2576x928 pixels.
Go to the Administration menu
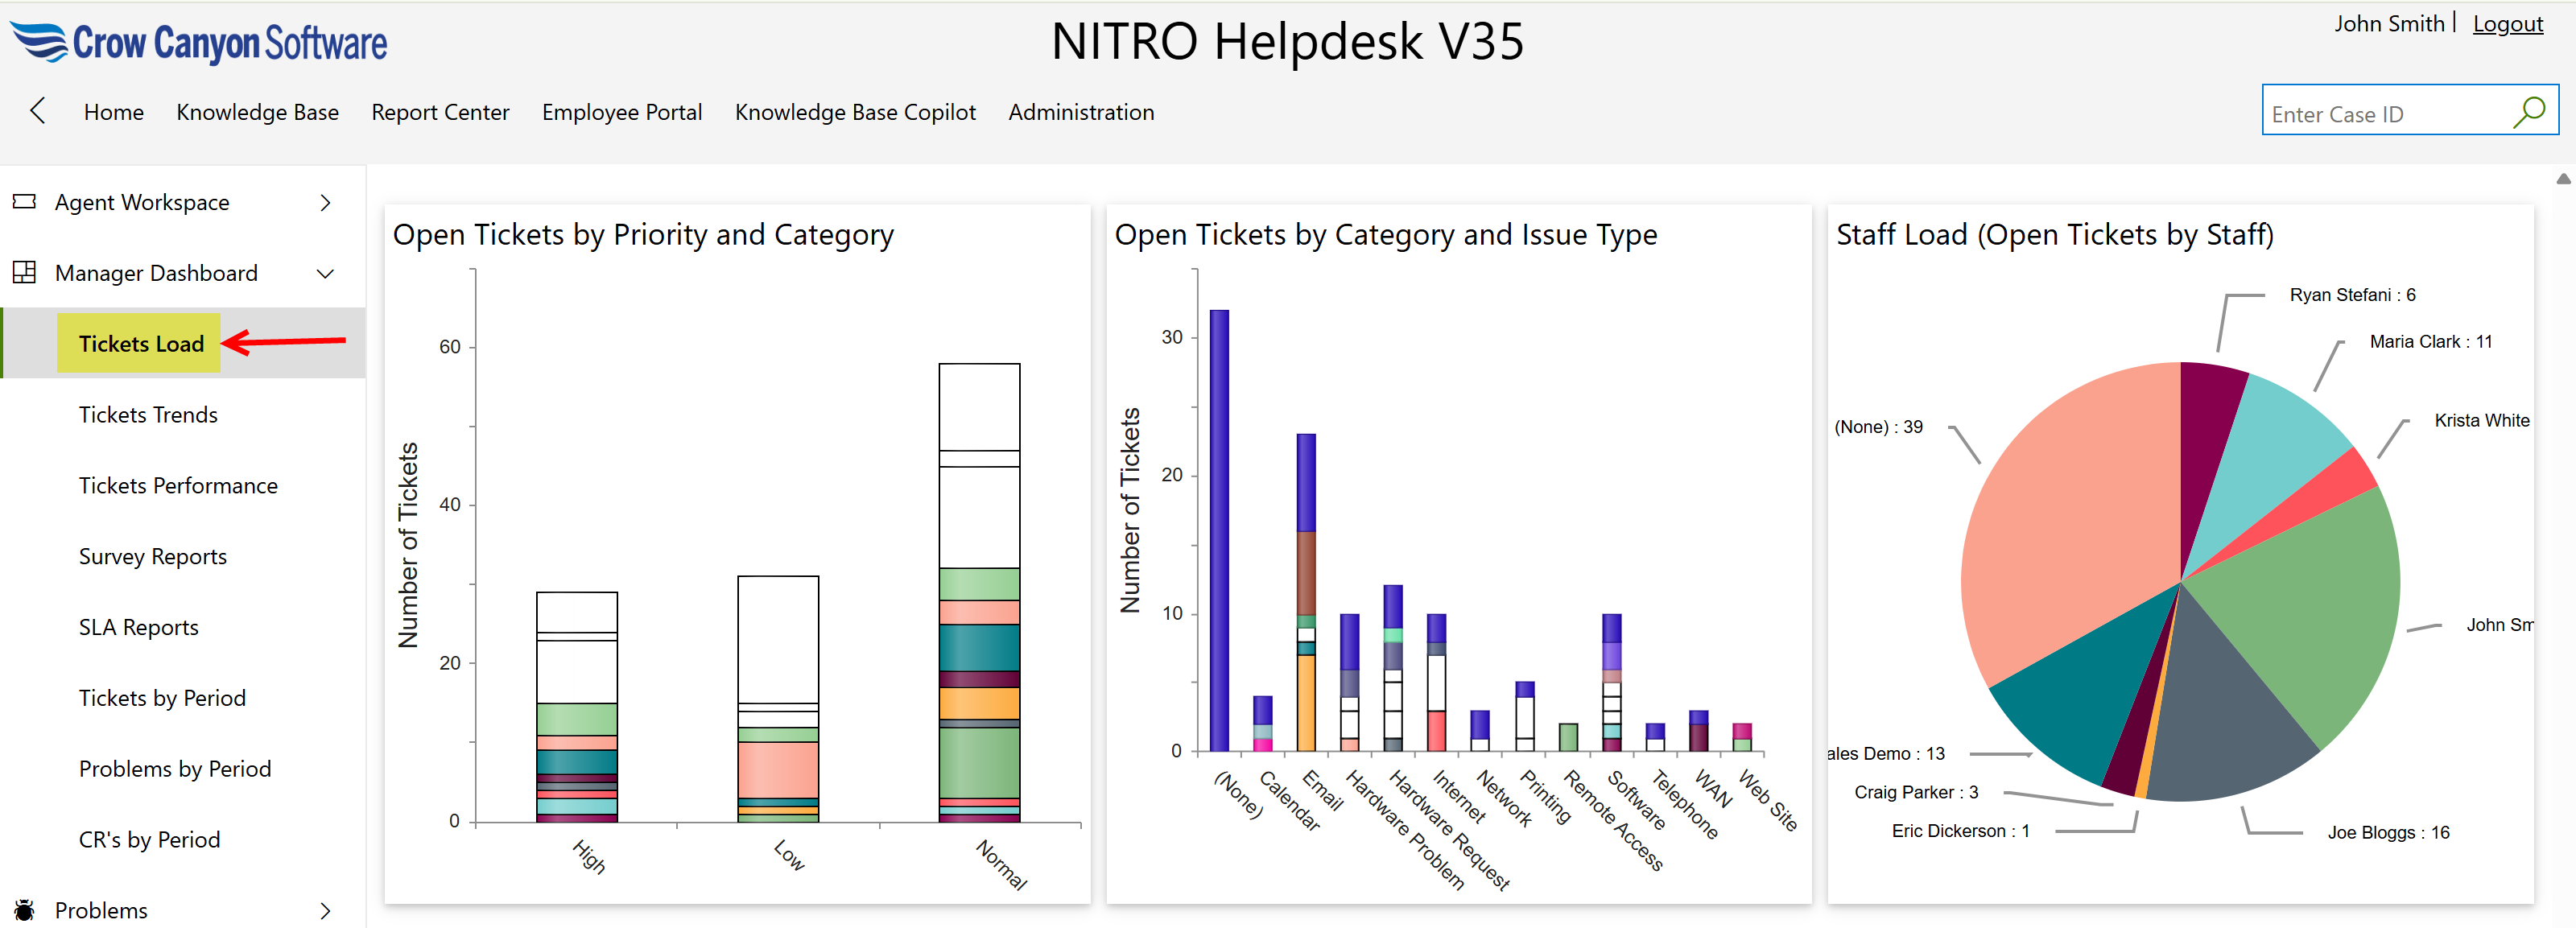tap(1080, 112)
